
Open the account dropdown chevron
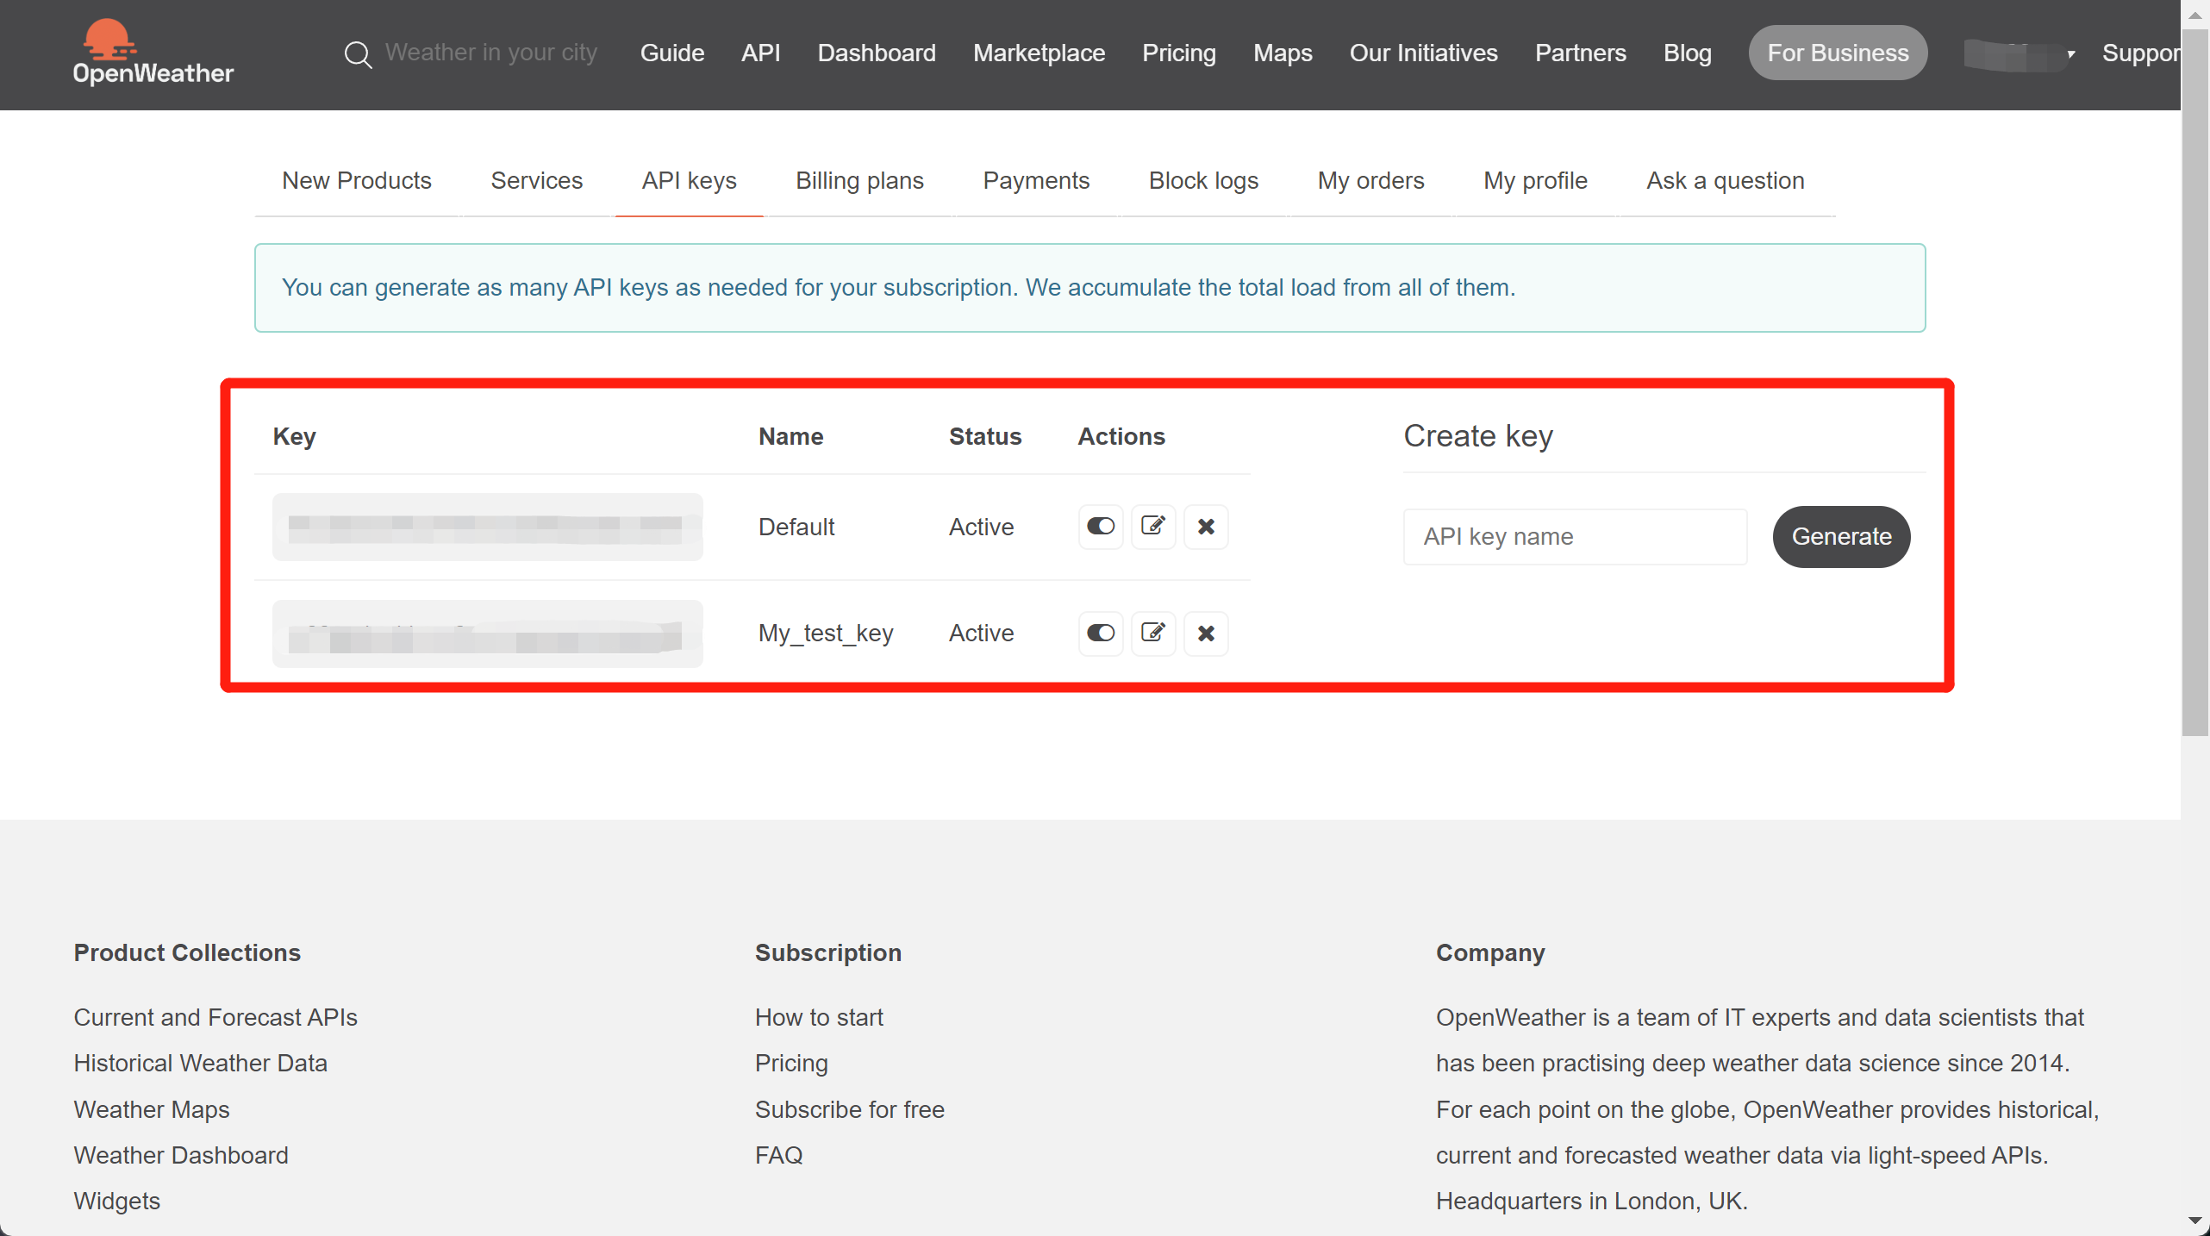click(2071, 53)
